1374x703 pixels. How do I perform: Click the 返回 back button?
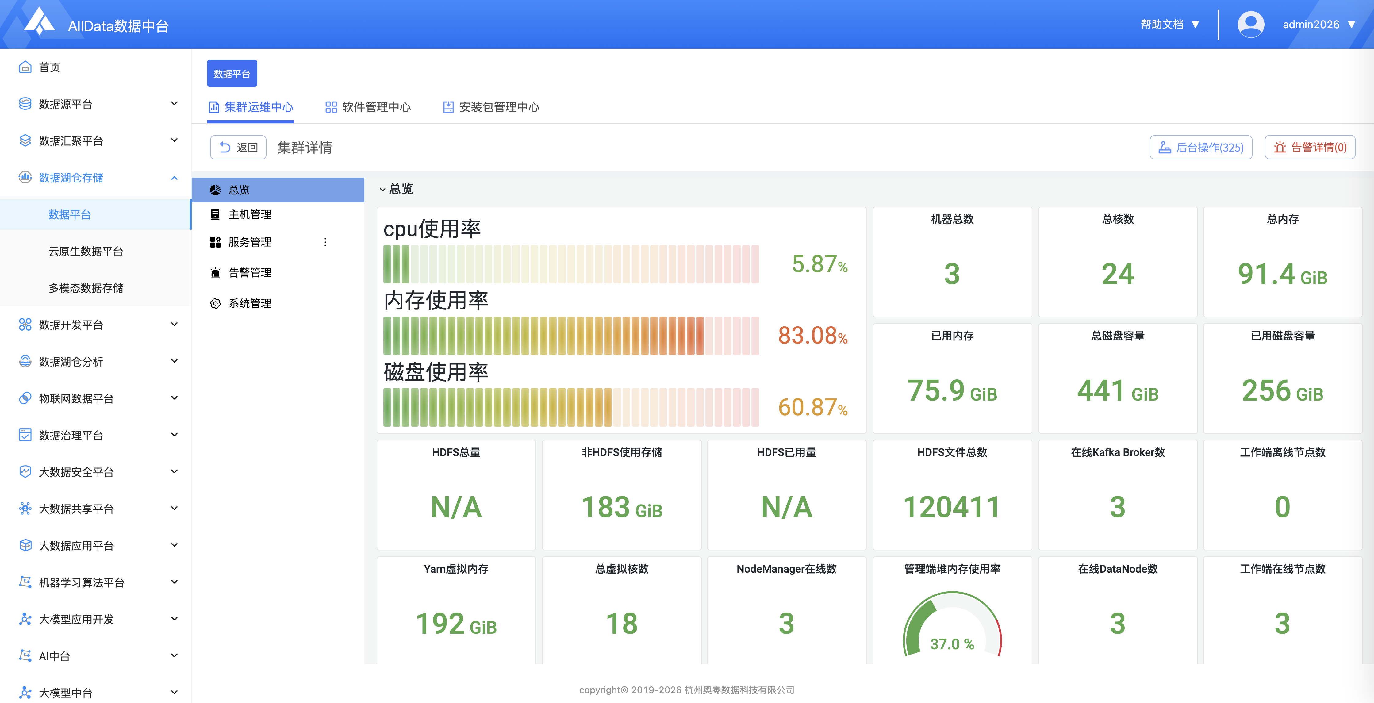pos(238,147)
